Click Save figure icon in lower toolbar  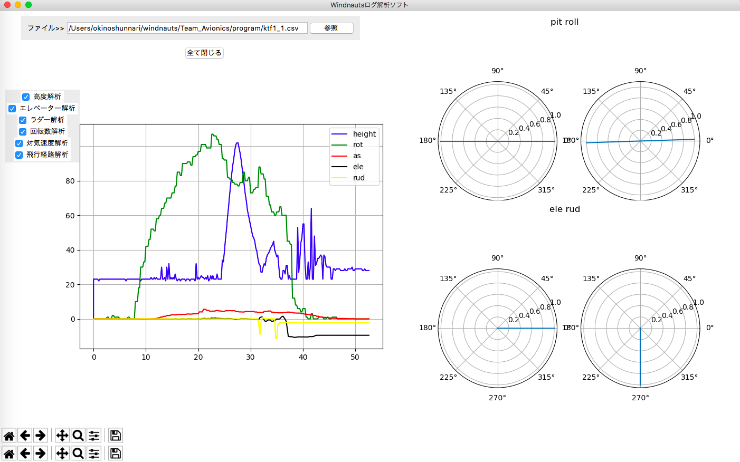pyautogui.click(x=116, y=453)
